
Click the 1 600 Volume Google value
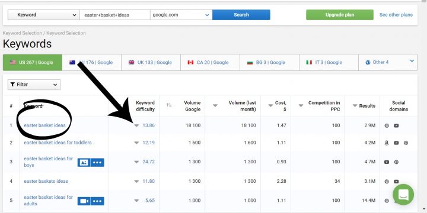pos(195,143)
